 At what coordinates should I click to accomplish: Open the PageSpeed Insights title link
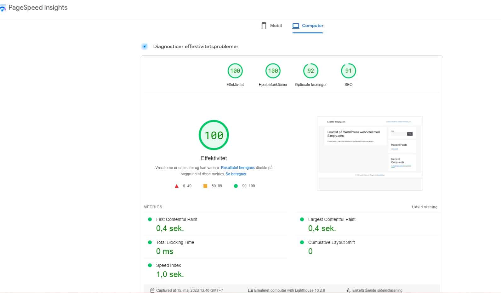[38, 8]
